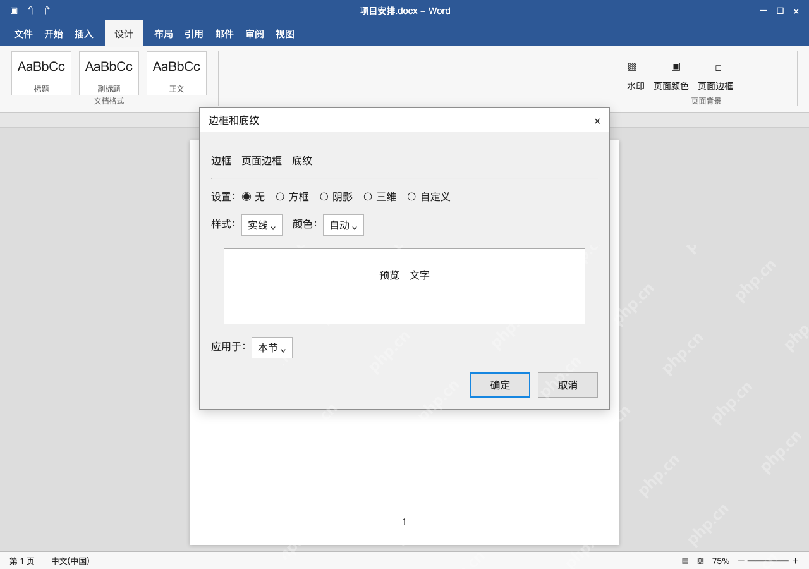
Task: Click the Undo arrow in the title bar
Action: [x=30, y=11]
